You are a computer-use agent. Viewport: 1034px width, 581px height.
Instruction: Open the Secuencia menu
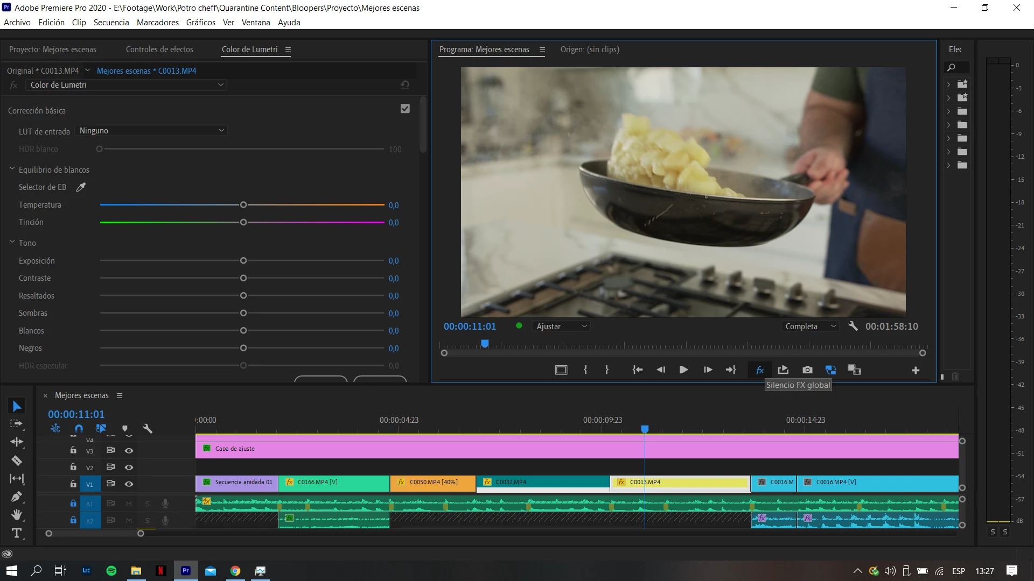point(111,23)
